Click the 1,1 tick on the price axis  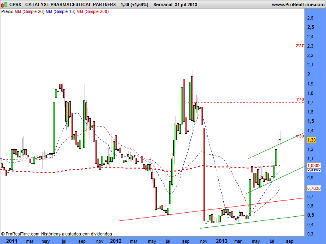(310, 159)
